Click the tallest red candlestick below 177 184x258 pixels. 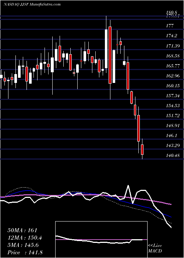(110, 55)
